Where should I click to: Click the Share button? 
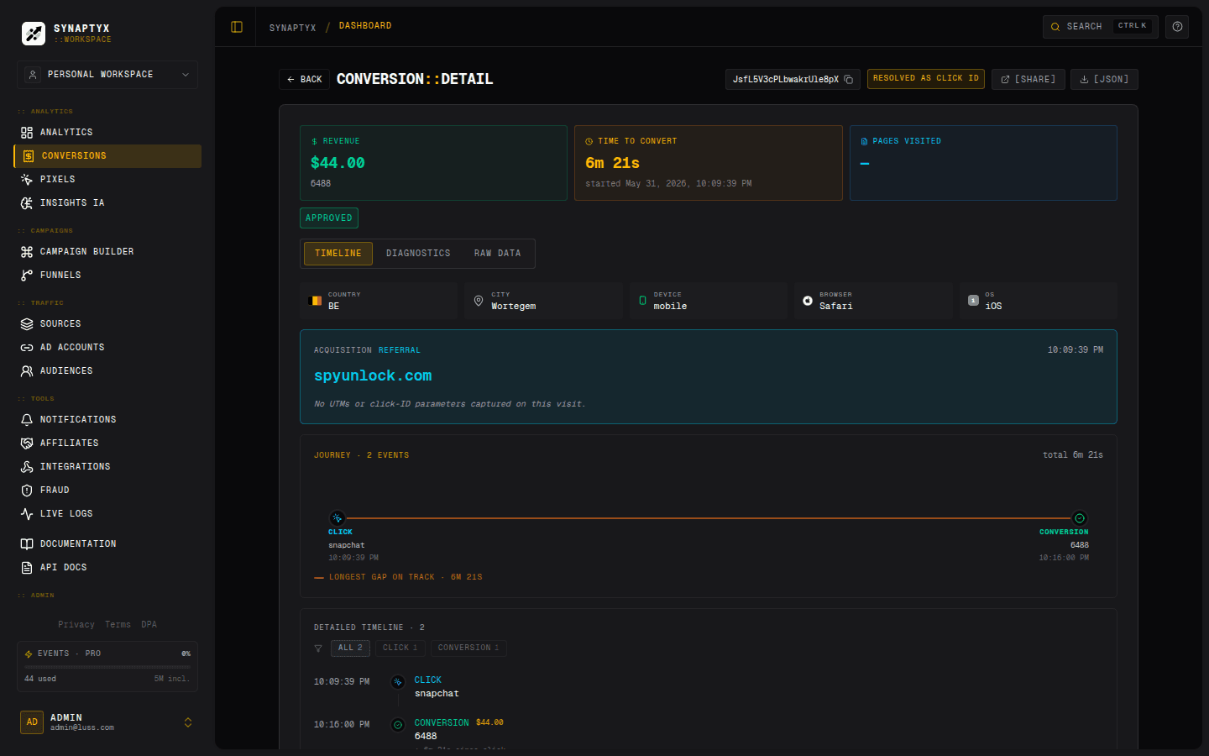1028,80
